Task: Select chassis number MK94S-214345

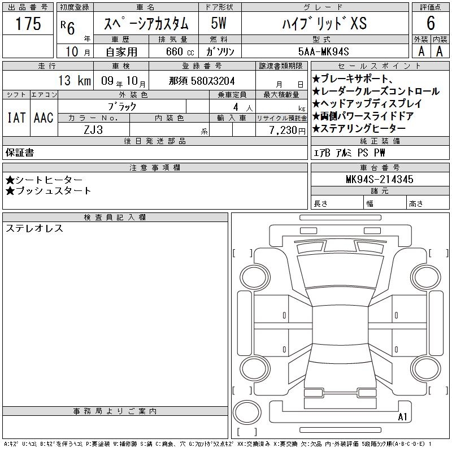Action: click(x=379, y=179)
